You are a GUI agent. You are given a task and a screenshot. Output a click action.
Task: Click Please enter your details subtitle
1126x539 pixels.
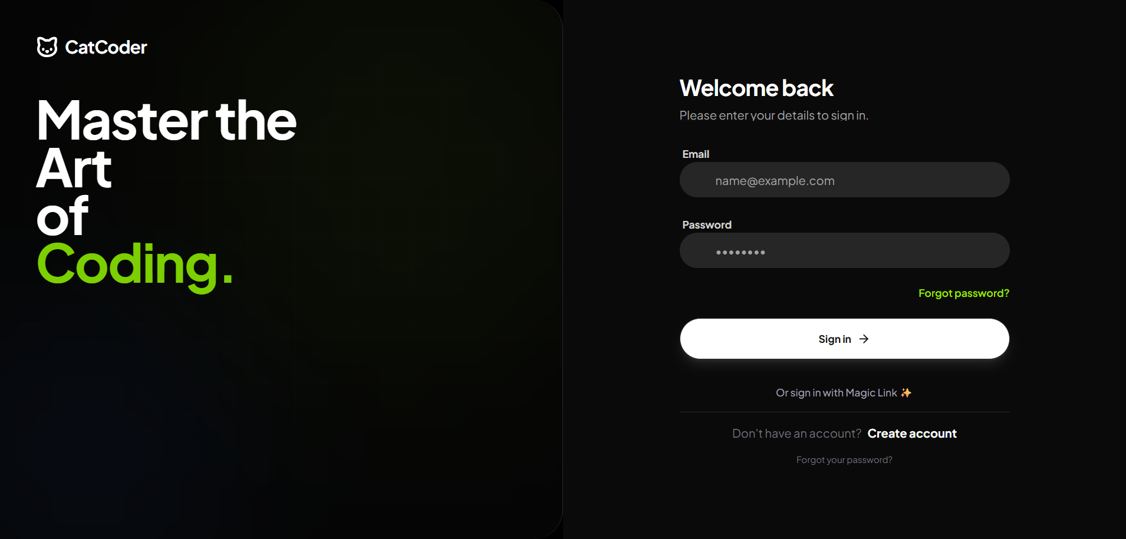(x=773, y=115)
